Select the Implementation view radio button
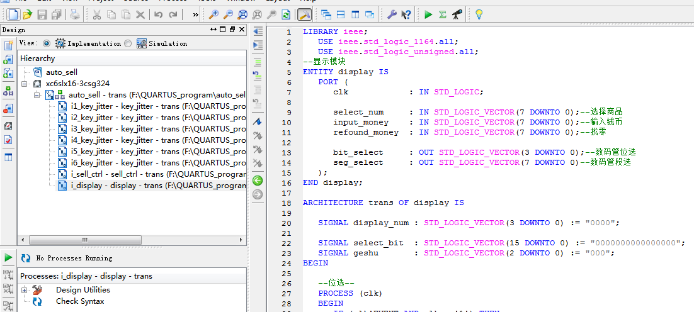Screen dimensions: 694x312 [x=47, y=43]
